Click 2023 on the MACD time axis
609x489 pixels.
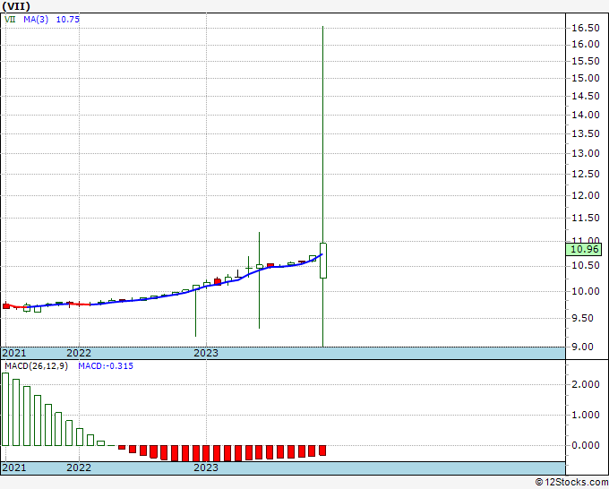click(206, 468)
